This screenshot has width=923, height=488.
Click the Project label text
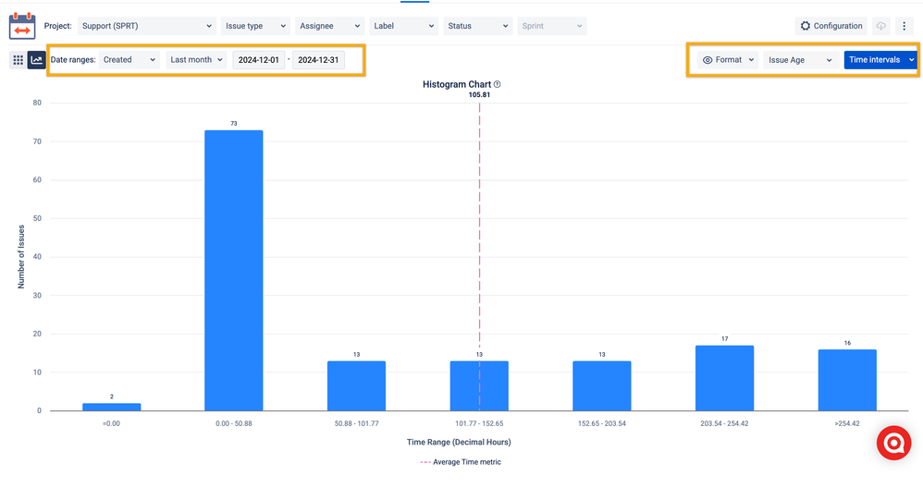click(x=57, y=26)
